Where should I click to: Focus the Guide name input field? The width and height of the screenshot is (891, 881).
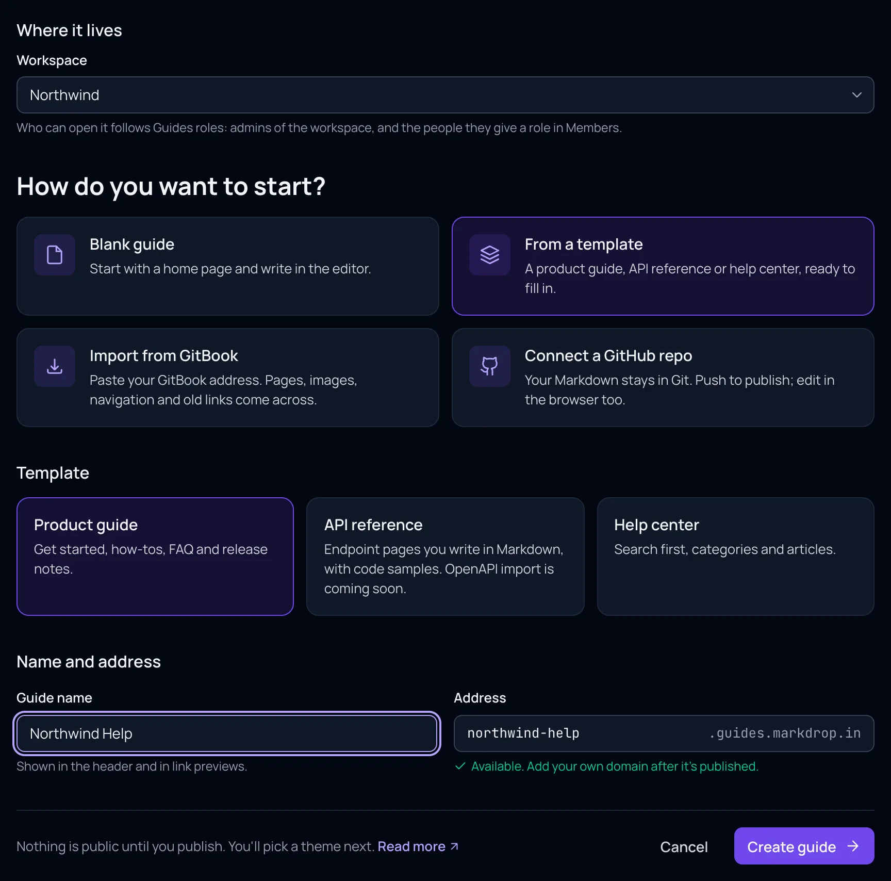click(227, 733)
